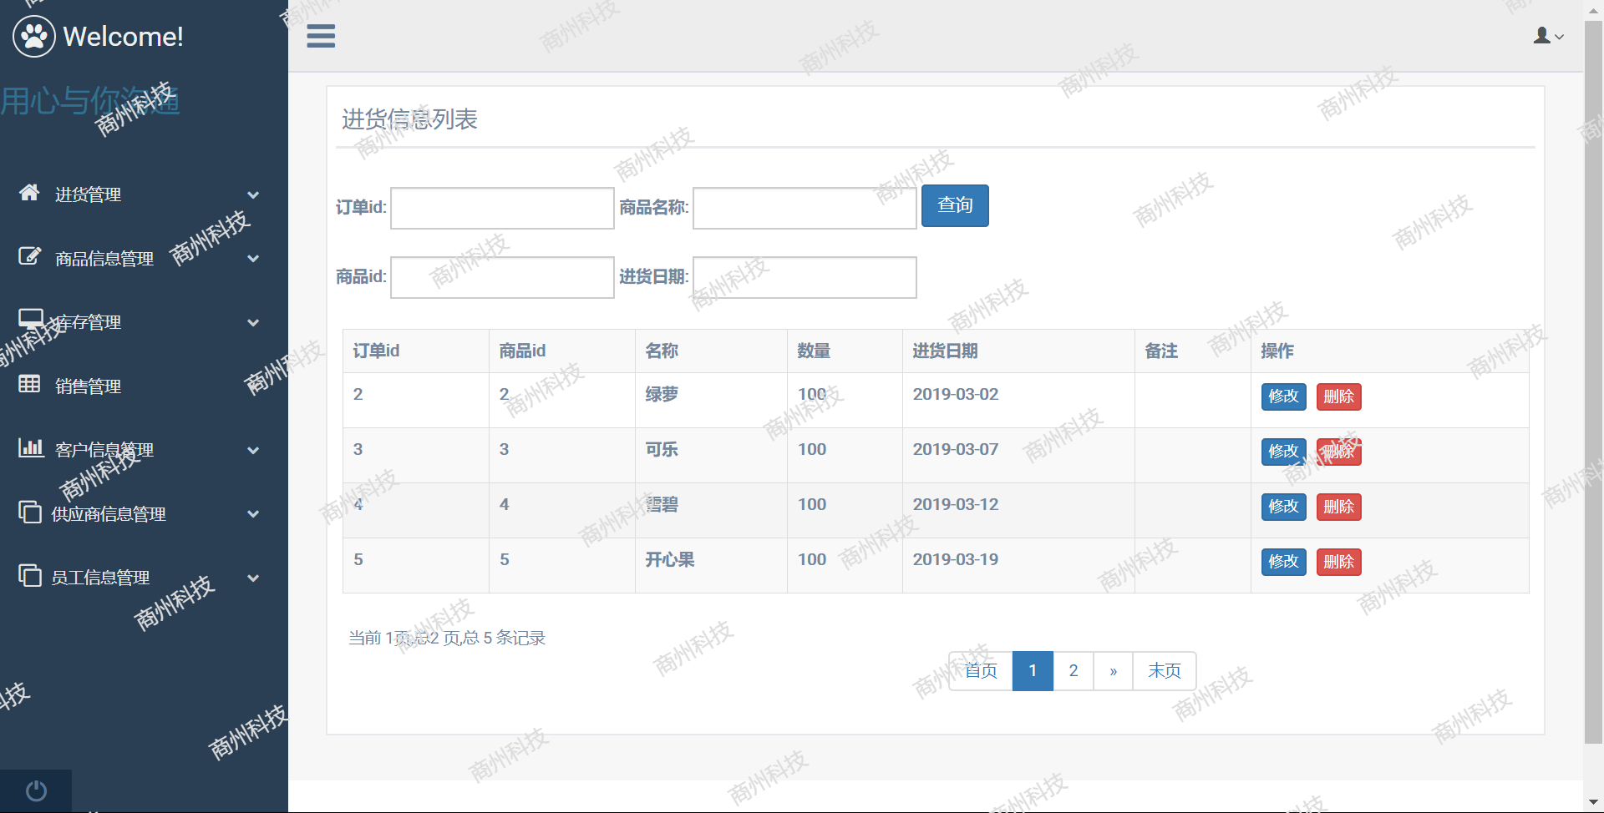The height and width of the screenshot is (813, 1604).
Task: Click the 进货信息列表 heading
Action: coord(409,119)
